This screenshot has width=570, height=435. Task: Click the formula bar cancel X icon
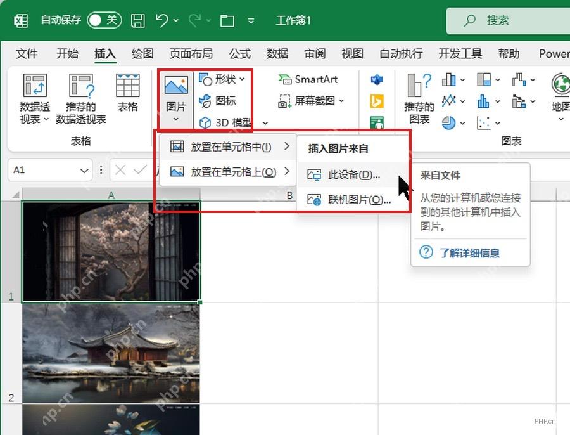(x=120, y=170)
